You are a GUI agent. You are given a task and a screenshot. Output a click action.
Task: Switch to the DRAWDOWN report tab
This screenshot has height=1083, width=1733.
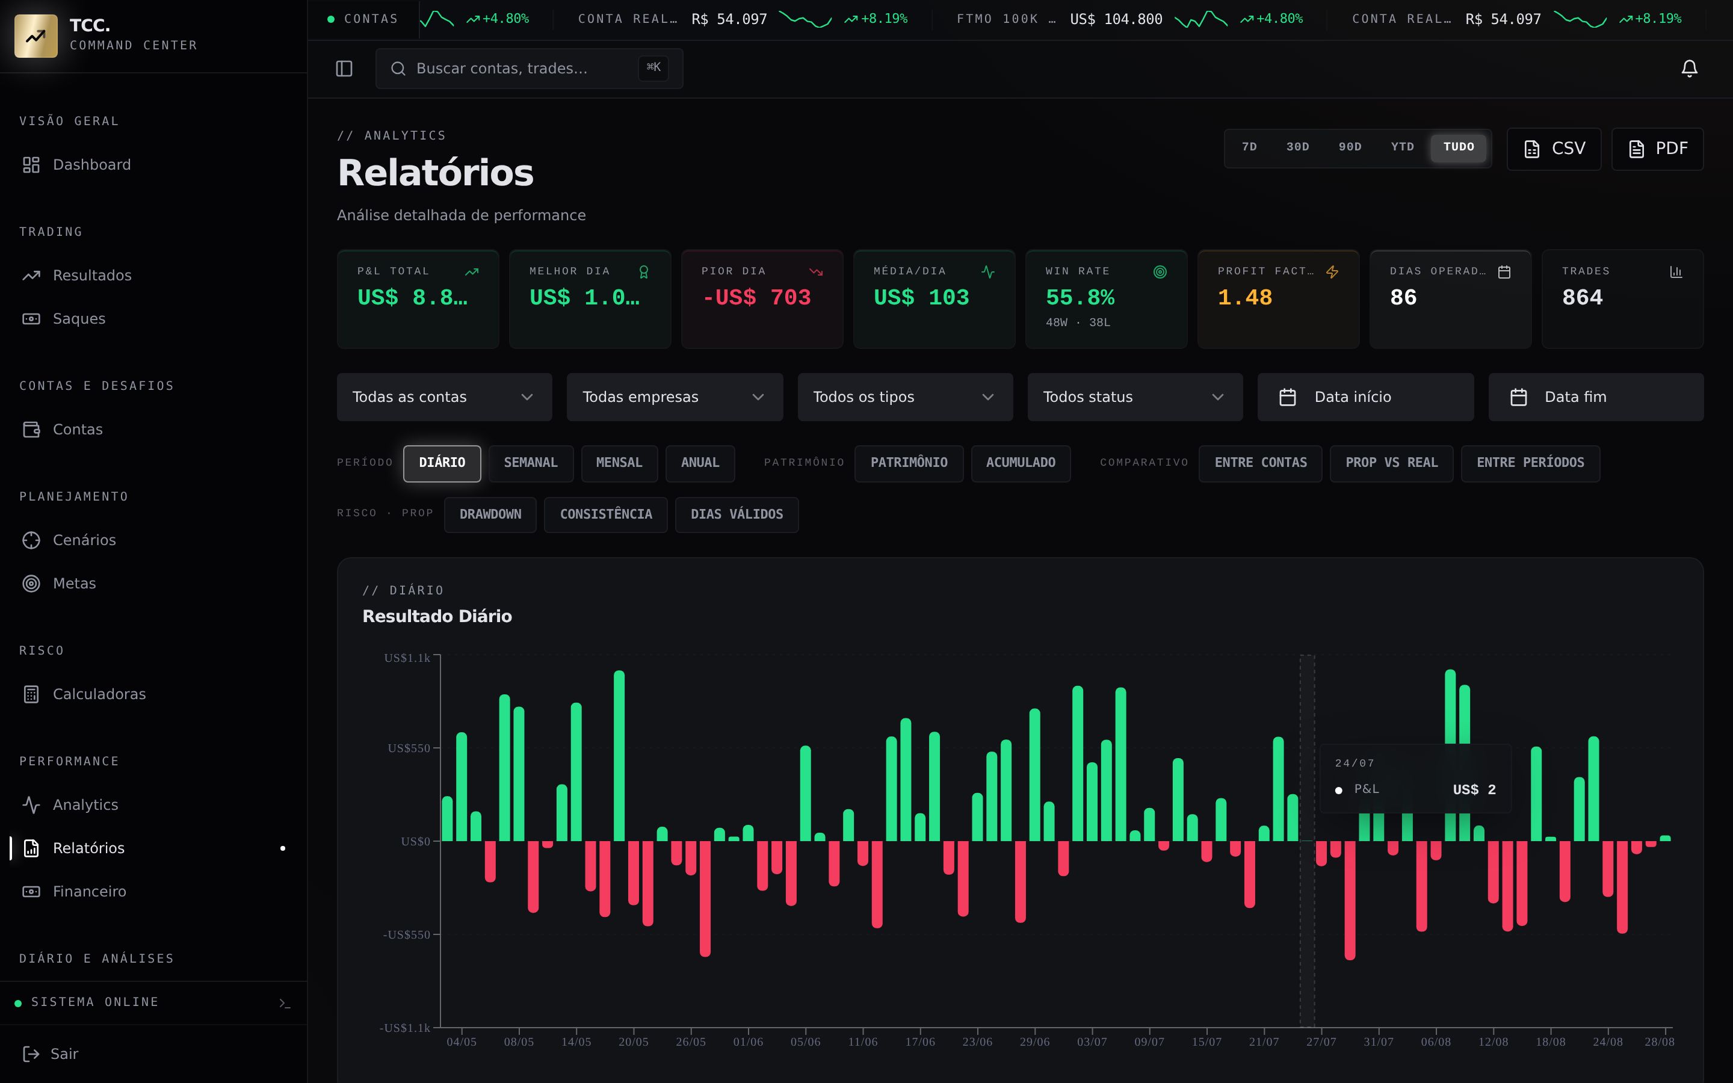[490, 514]
